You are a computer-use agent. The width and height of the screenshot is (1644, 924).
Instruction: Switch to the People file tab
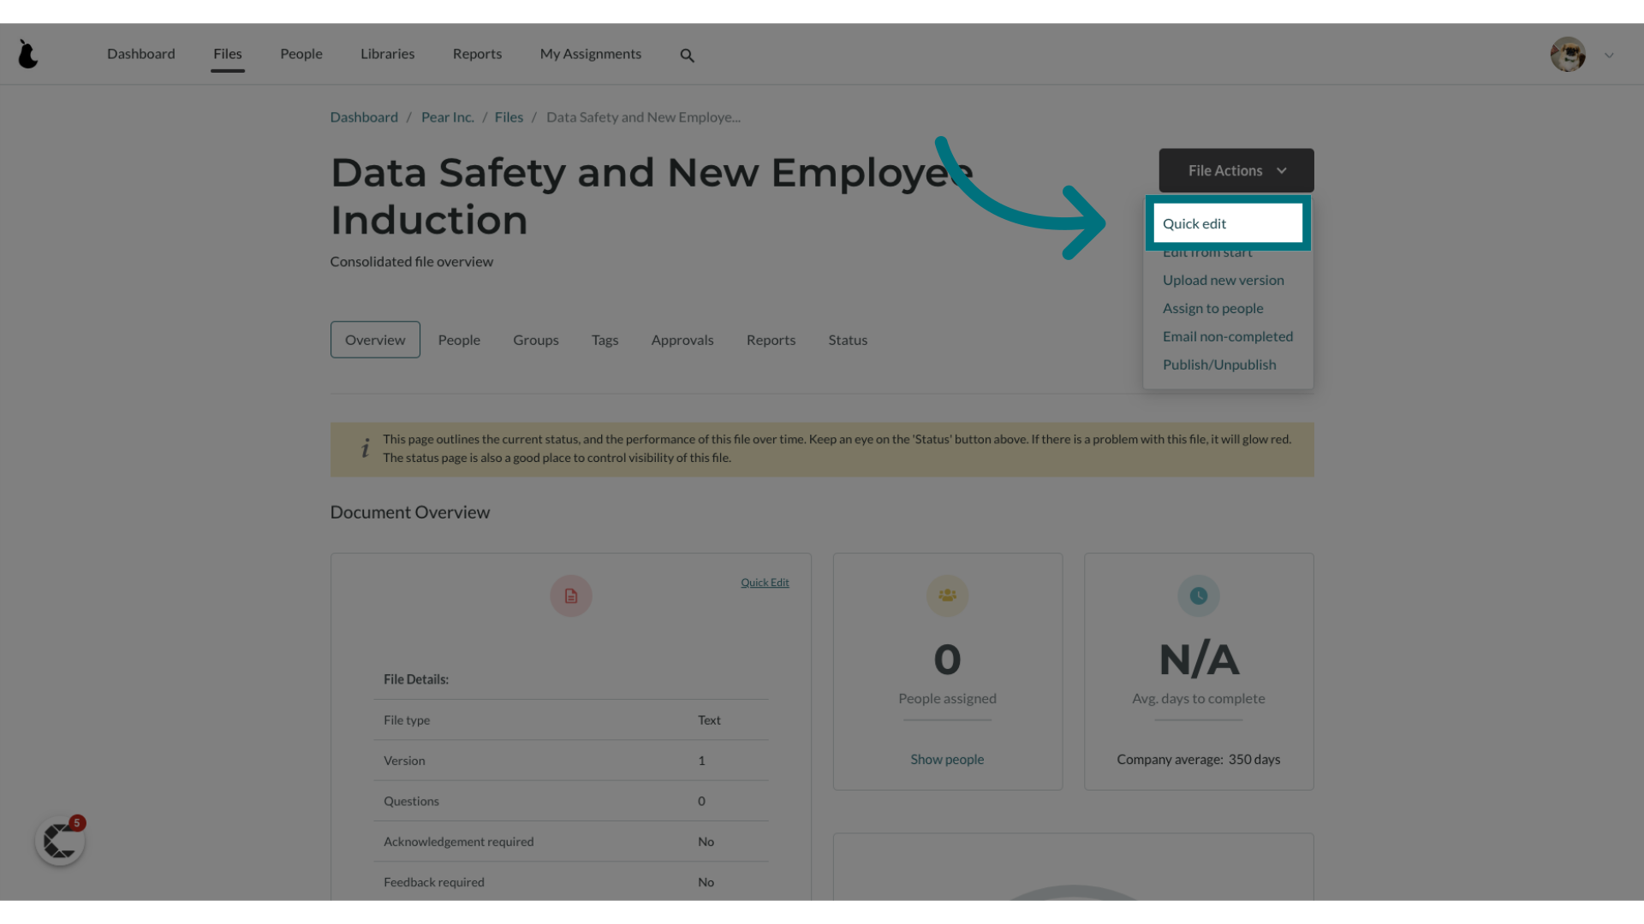[x=459, y=340]
